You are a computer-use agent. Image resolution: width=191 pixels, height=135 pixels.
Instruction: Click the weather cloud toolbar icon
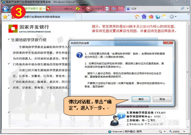[165, 17]
